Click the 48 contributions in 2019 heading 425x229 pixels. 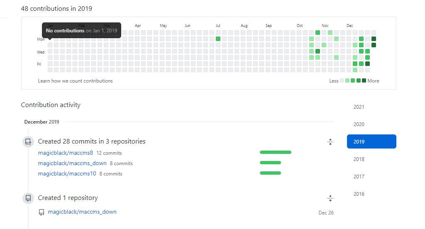click(x=56, y=9)
